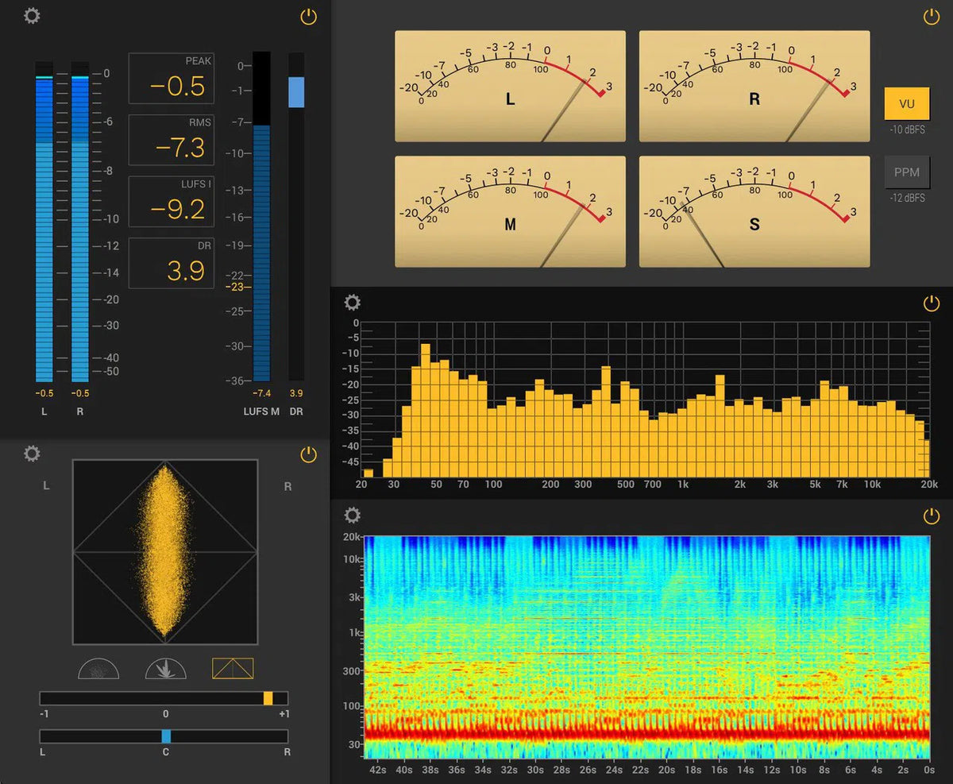
Task: Switch metering to PPM -12 dBFS mode
Action: [907, 172]
